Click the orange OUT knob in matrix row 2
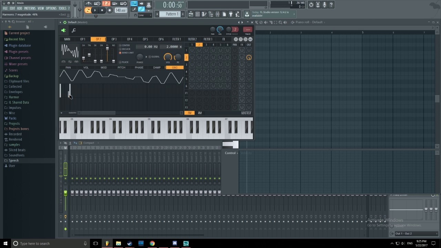This screenshot has width=441, height=248. (249, 58)
